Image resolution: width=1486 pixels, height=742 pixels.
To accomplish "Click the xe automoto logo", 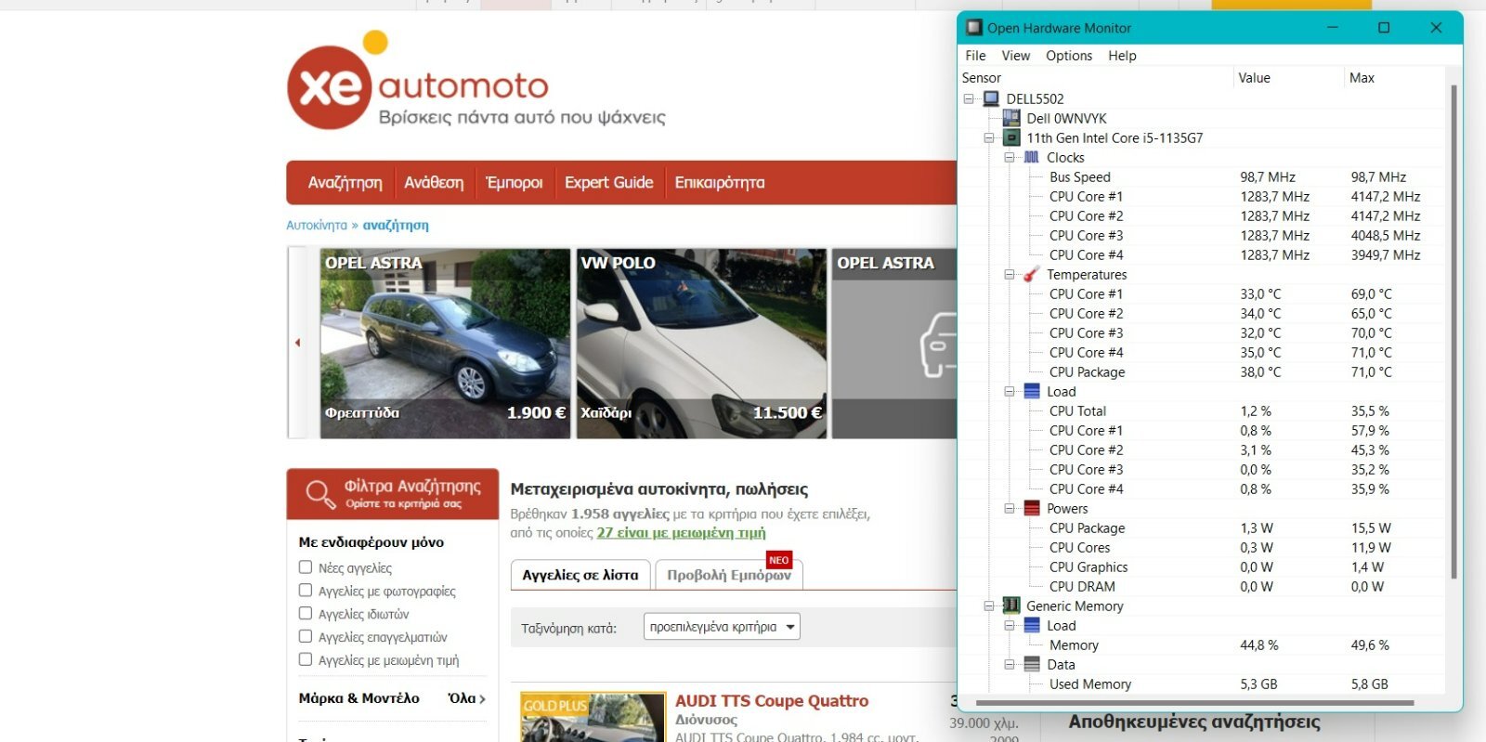I will (x=476, y=83).
